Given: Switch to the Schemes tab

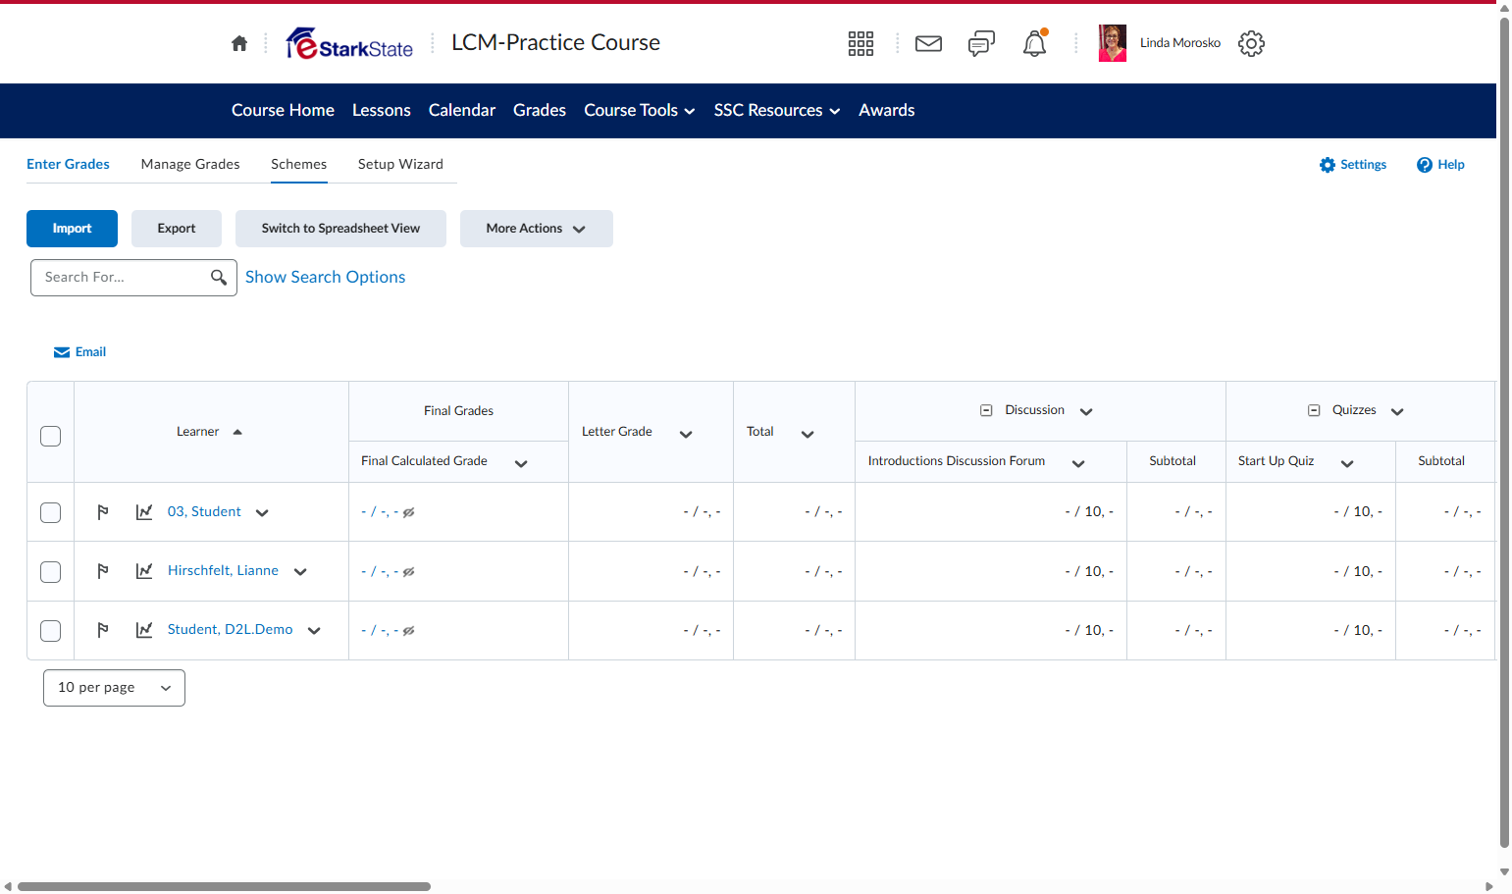Looking at the screenshot, I should [299, 164].
